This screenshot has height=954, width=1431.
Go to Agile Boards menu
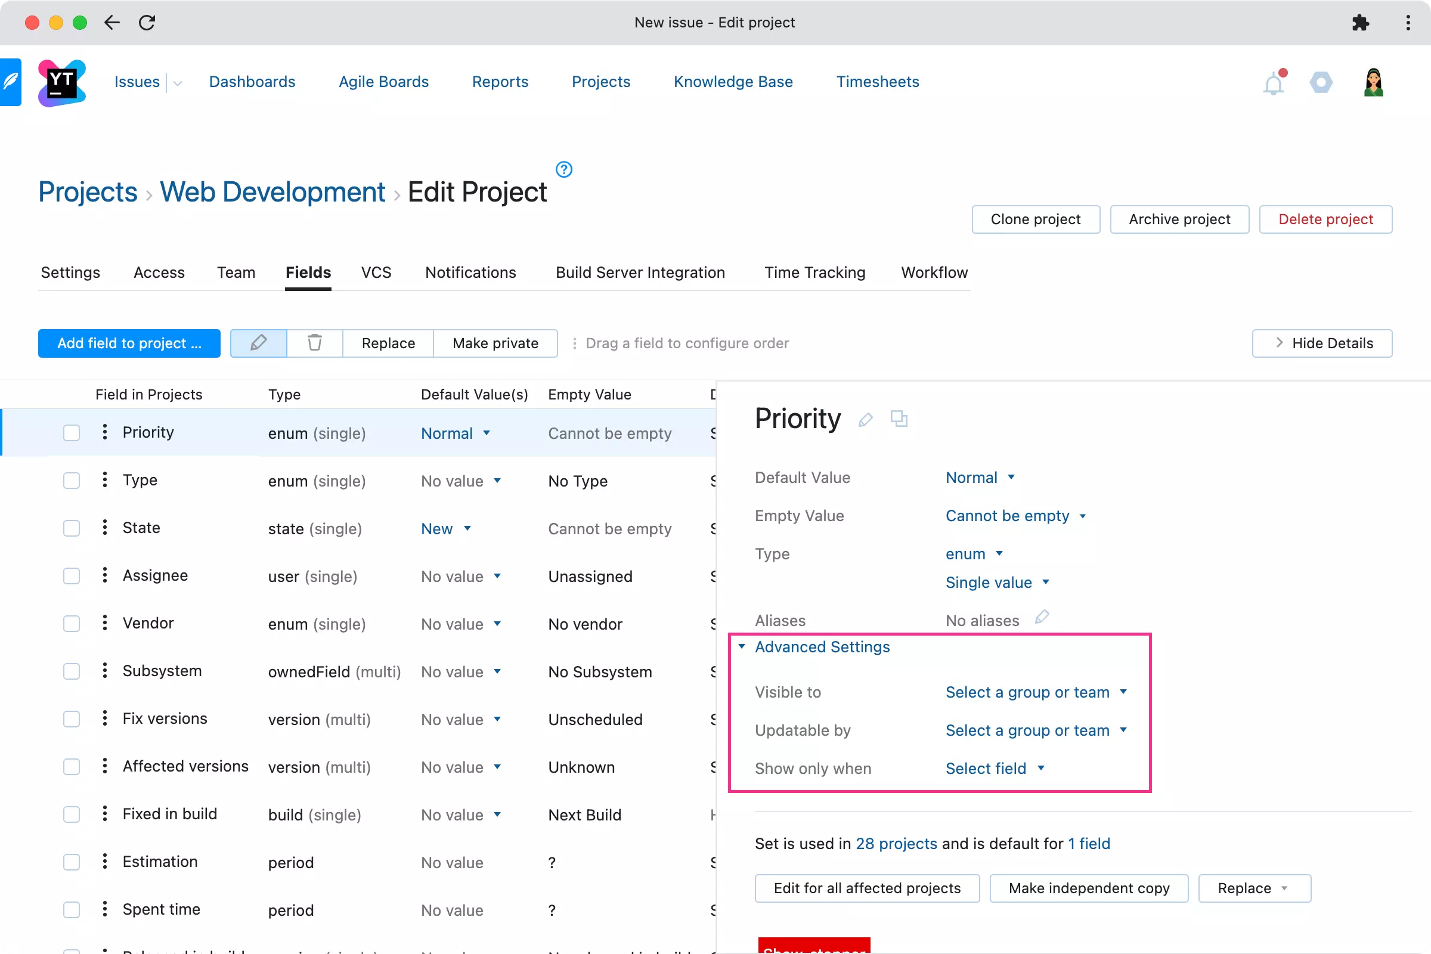[x=383, y=82]
